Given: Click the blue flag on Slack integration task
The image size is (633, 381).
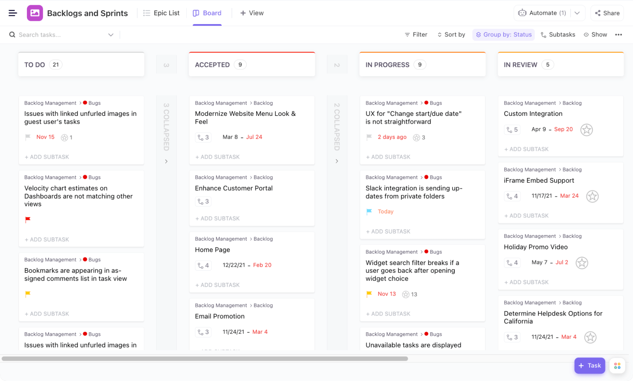Looking at the screenshot, I should pos(369,211).
